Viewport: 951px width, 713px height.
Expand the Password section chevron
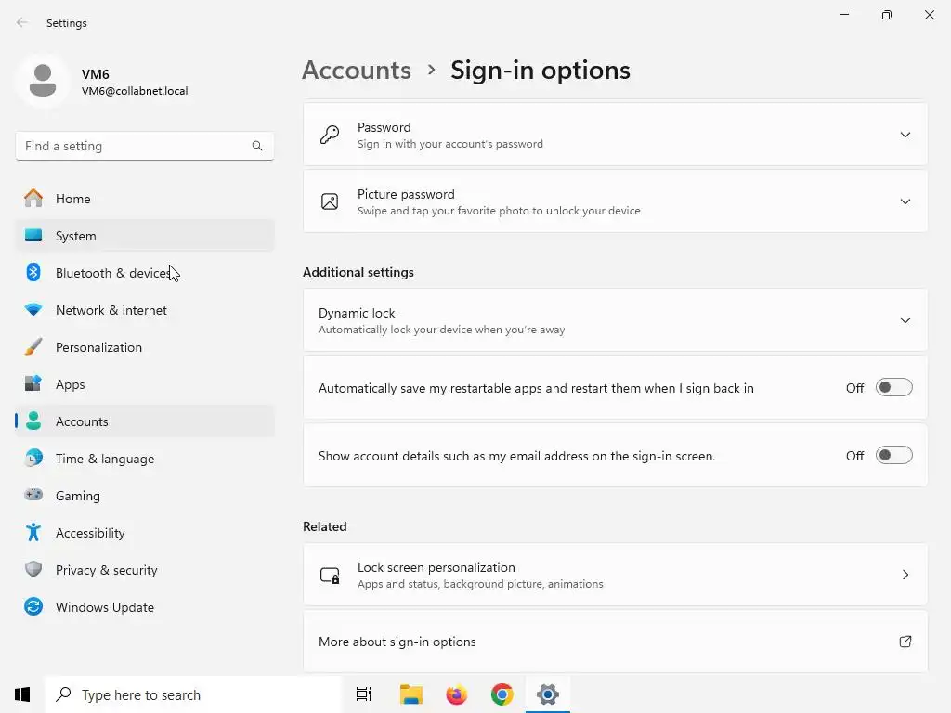coord(905,135)
